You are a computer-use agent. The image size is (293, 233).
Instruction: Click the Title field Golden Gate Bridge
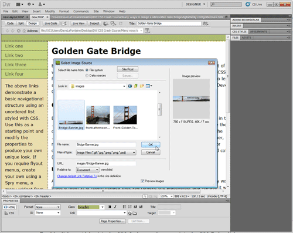[169, 23]
